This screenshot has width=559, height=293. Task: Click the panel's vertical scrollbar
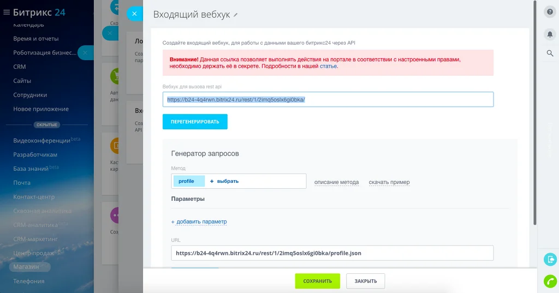coord(535,112)
